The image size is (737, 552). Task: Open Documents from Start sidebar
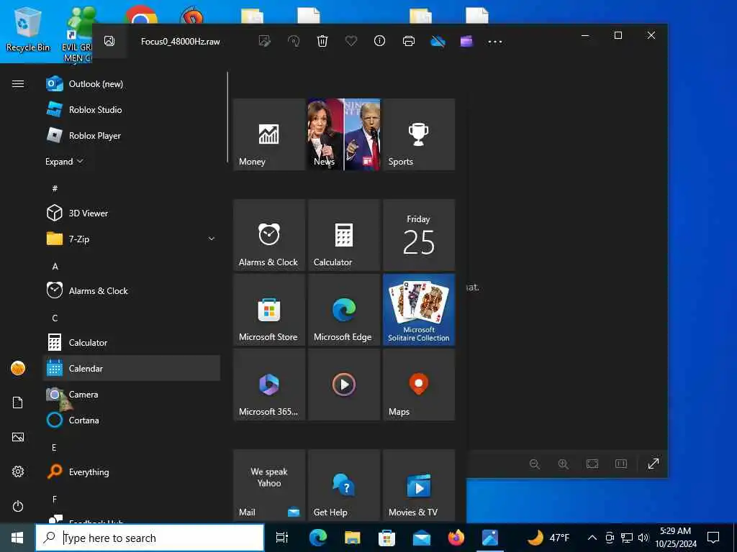click(18, 402)
